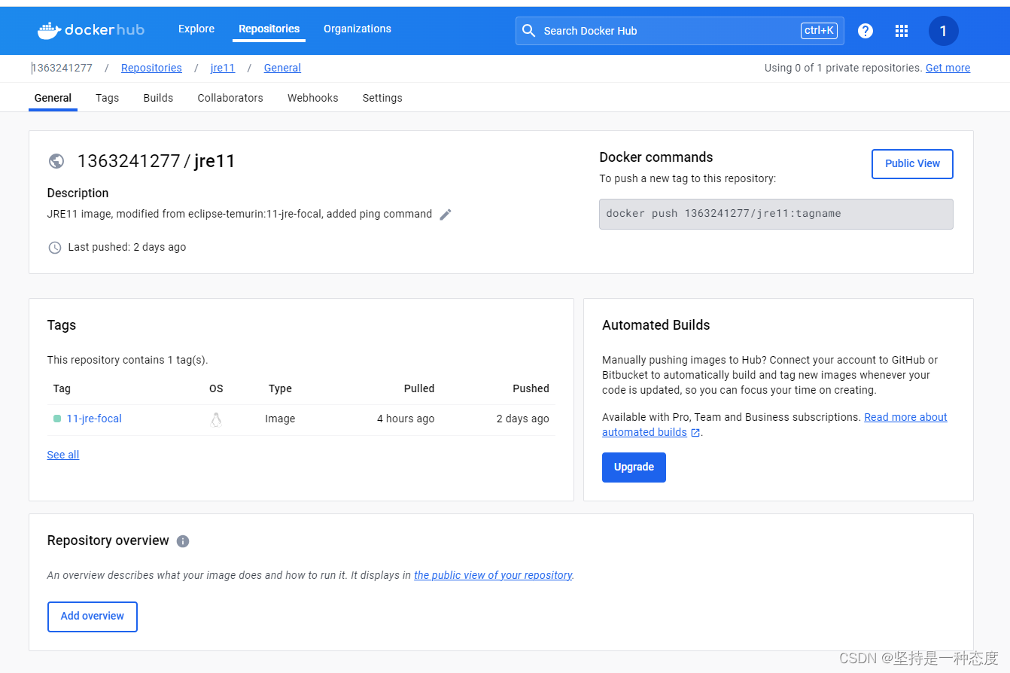The image size is (1010, 673).
Task: Click the Linux penguin OS icon
Action: pos(216,419)
